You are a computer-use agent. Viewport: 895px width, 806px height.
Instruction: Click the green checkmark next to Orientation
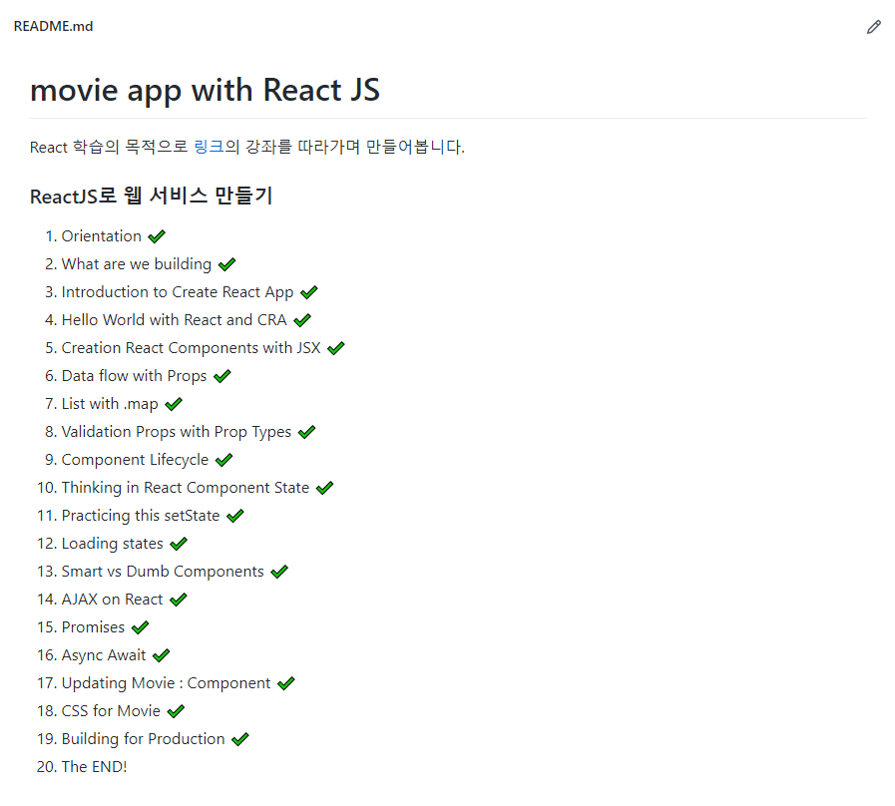[x=157, y=235]
